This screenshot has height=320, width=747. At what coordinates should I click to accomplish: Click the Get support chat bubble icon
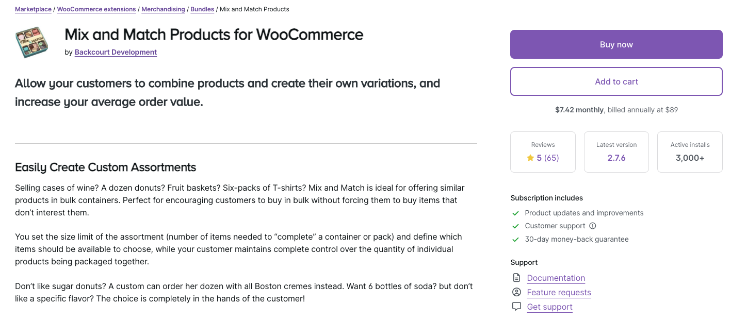click(x=516, y=307)
